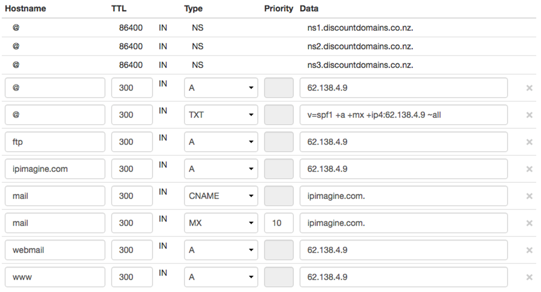This screenshot has width=541, height=292.
Task: Remove the first @ A record via X
Action: coord(529,88)
